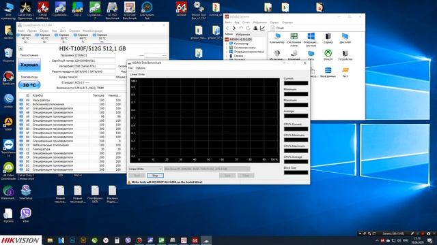Select the Часы работы SMART row
This screenshot has height=245, width=437.
point(71,100)
